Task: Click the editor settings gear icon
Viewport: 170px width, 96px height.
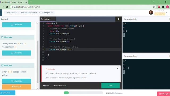Action: (x=118, y=19)
